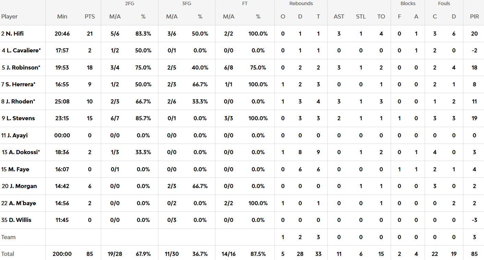Click D. Willis player name

[20, 220]
